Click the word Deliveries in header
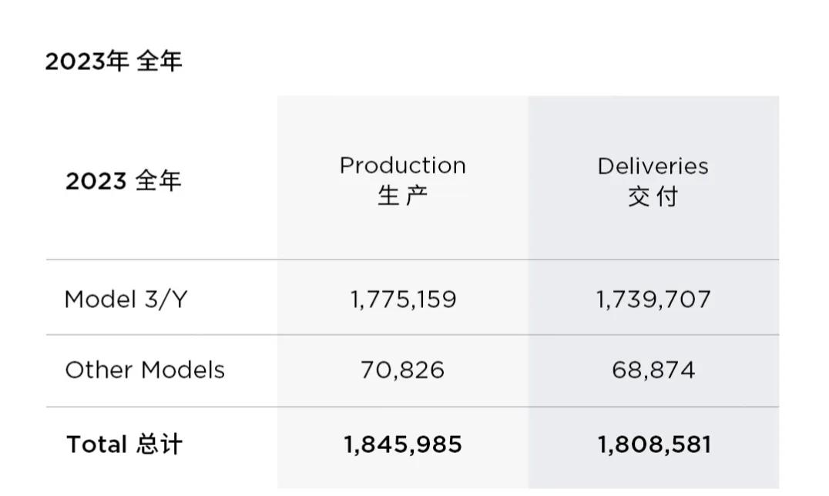Screen dimensions: 829x496 point(653,166)
